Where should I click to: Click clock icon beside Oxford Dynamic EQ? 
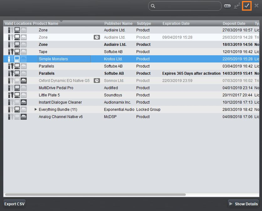click(97, 80)
